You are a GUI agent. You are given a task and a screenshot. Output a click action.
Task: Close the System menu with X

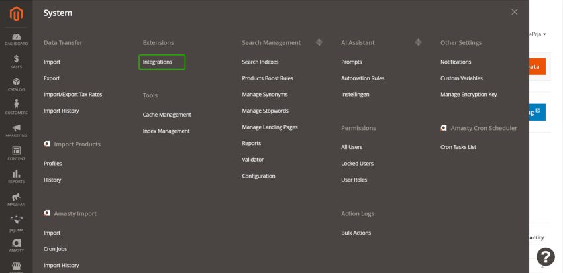(515, 12)
